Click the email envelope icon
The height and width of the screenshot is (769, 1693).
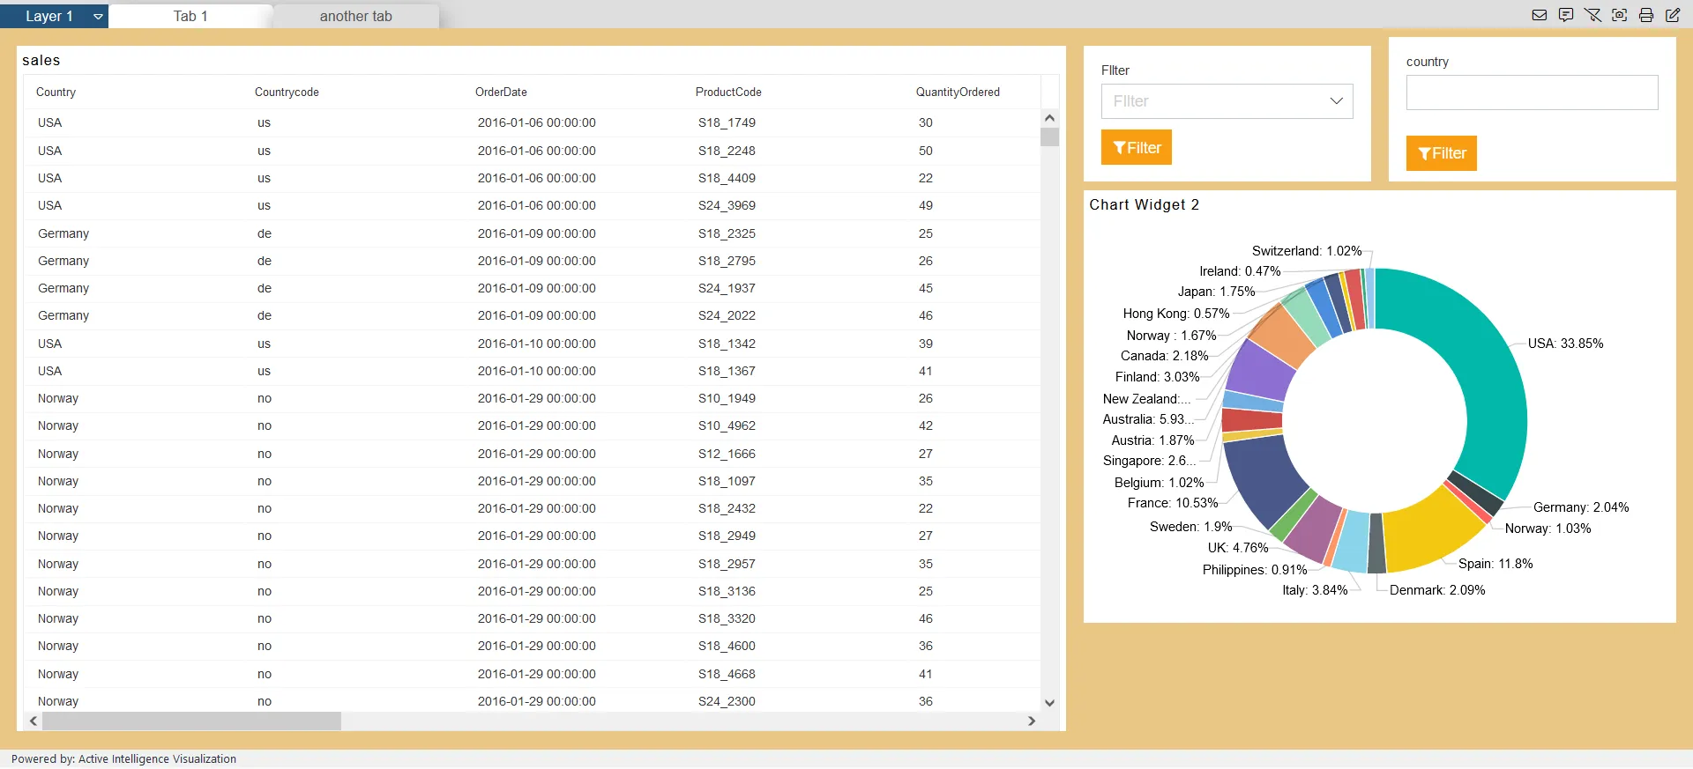[x=1540, y=15]
